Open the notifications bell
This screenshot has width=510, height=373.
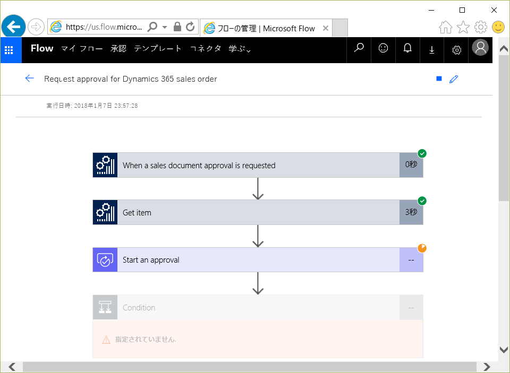click(x=407, y=48)
